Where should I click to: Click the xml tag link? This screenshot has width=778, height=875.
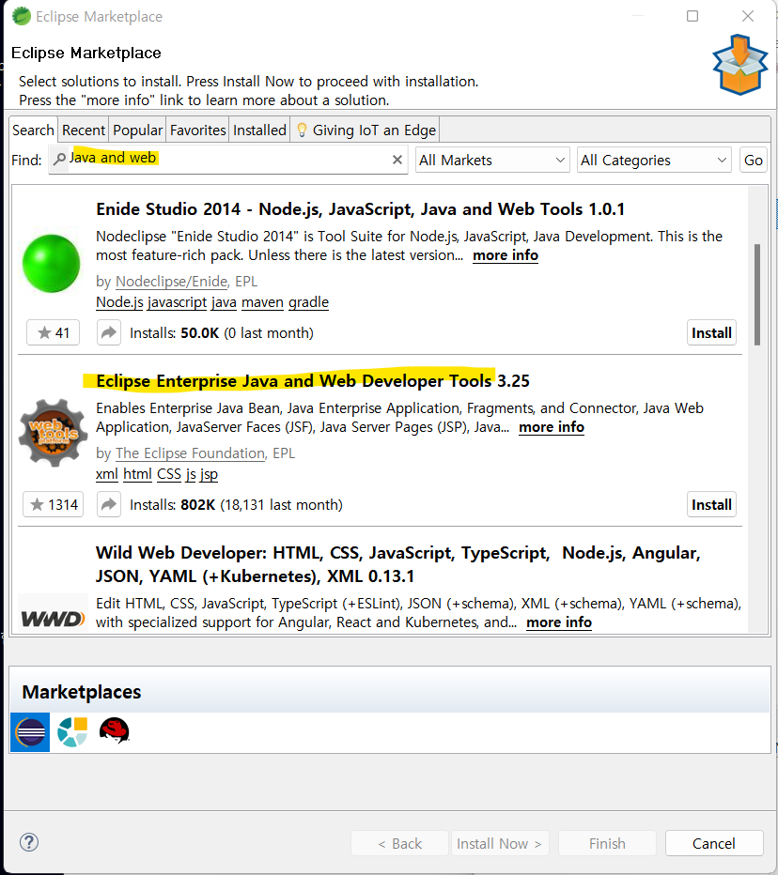[x=107, y=474]
